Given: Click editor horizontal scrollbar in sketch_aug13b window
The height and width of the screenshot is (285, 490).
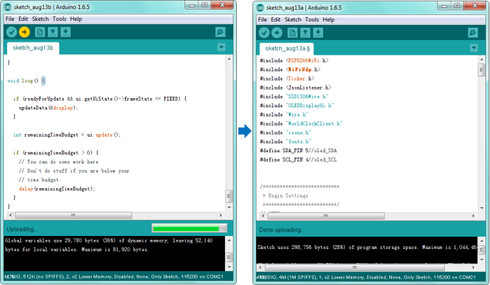Looking at the screenshot, I should pos(73,216).
